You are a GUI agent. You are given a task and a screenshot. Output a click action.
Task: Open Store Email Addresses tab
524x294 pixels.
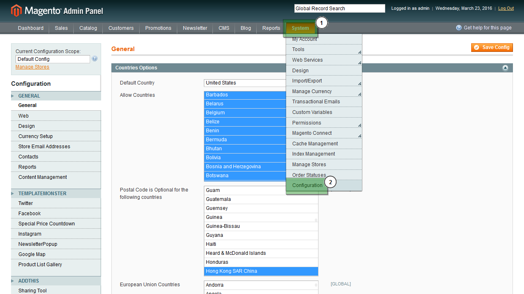[x=56, y=147]
